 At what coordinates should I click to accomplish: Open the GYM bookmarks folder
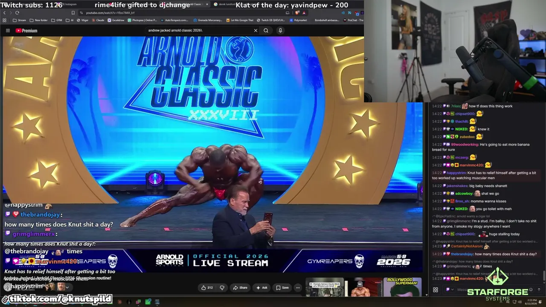57,20
